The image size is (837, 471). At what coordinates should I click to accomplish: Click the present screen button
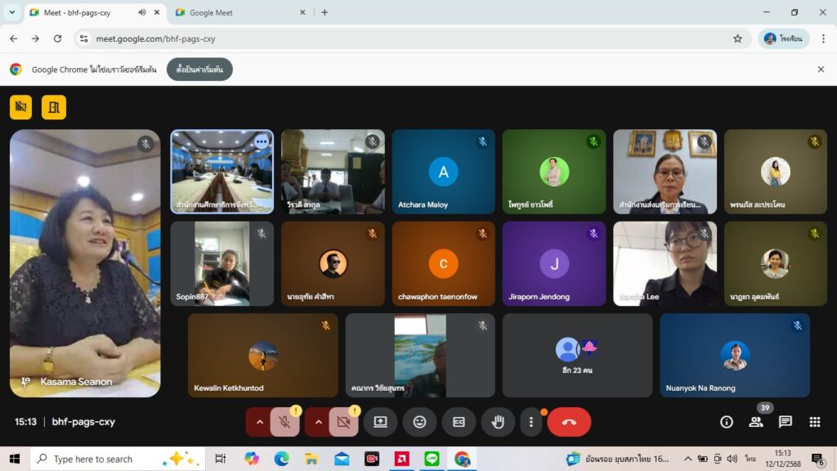coord(380,422)
